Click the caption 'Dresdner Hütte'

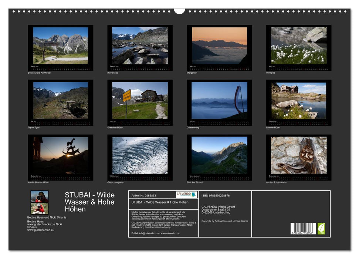[115, 127]
